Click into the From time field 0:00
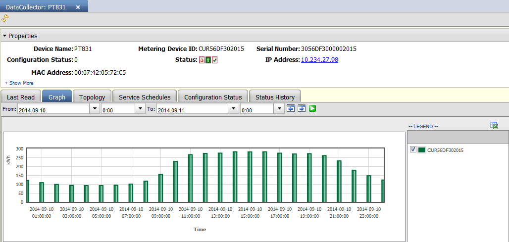Screen dimensions: 509x242 click(x=118, y=110)
